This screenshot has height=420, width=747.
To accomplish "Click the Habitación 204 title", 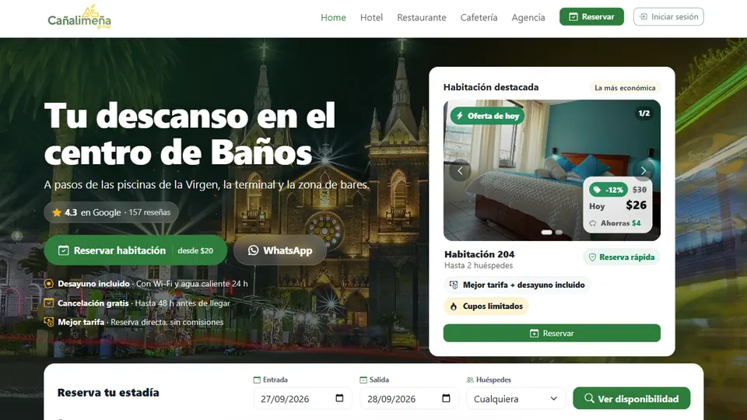I will pyautogui.click(x=479, y=254).
